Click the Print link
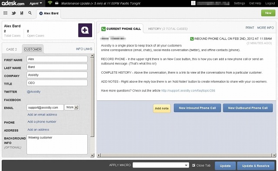278x171 pixels. (250, 28)
